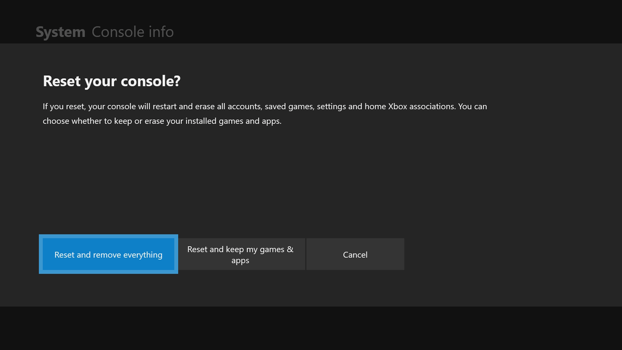The image size is (622, 350).
Task: Click the System breadcrumb label
Action: pos(60,31)
